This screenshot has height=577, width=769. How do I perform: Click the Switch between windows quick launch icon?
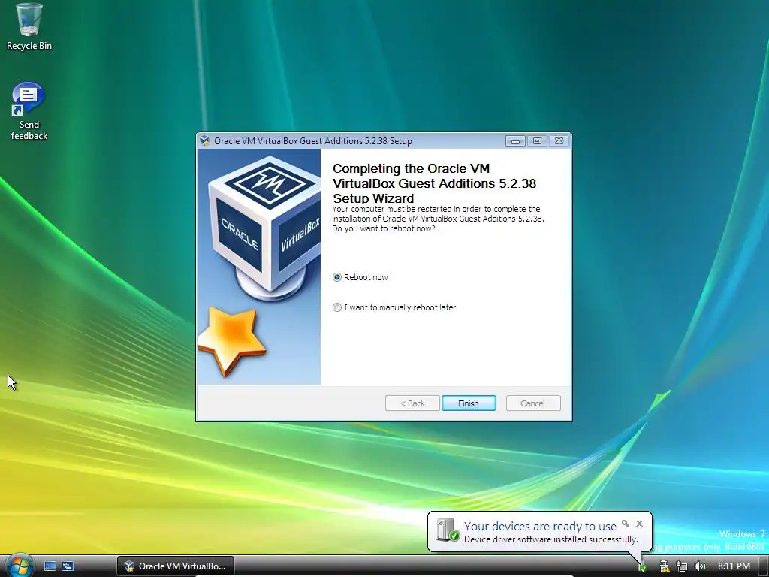coord(68,566)
